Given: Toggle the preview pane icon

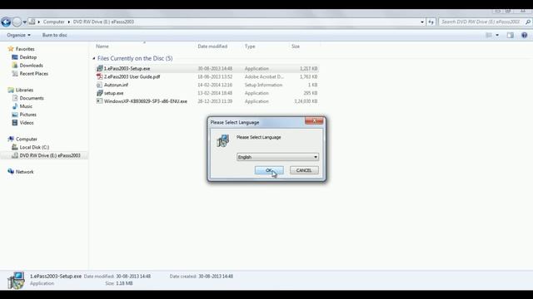Looking at the screenshot, I should point(511,35).
